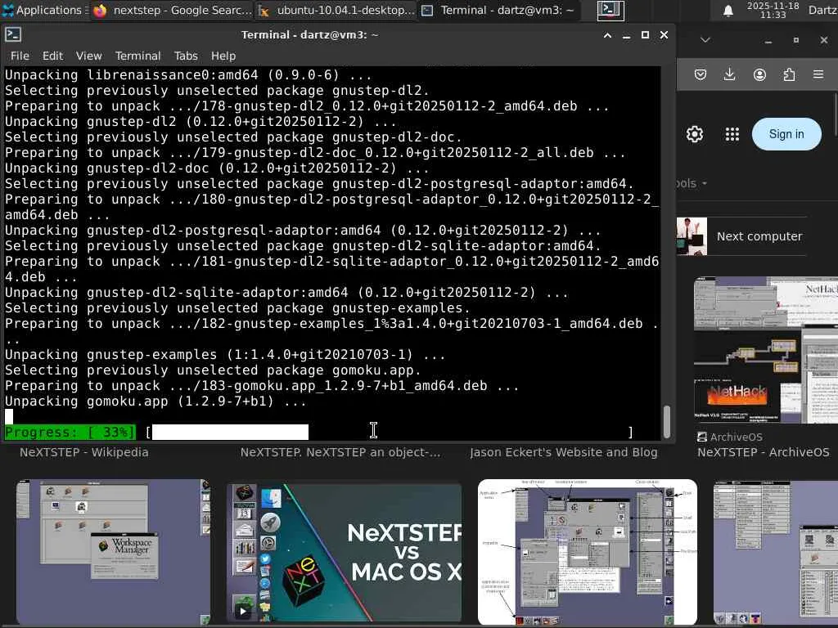Open the annotated NeXTSTEP desktop diagram thumbnail
The width and height of the screenshot is (838, 628).
(x=588, y=552)
